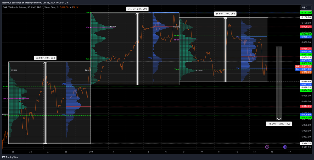Click the 5,983.00 axis tick label
The height and width of the screenshot is (160, 314).
click(306, 137)
